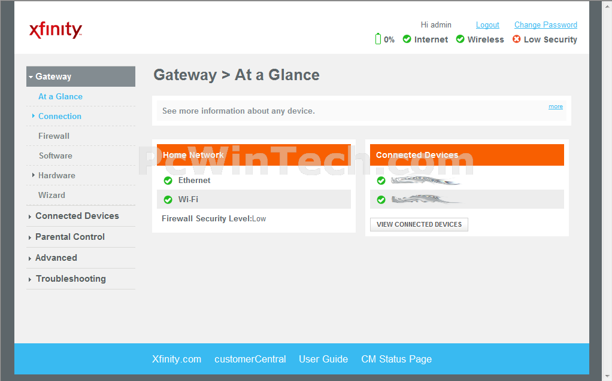Click the Wireless status label

[x=486, y=39]
